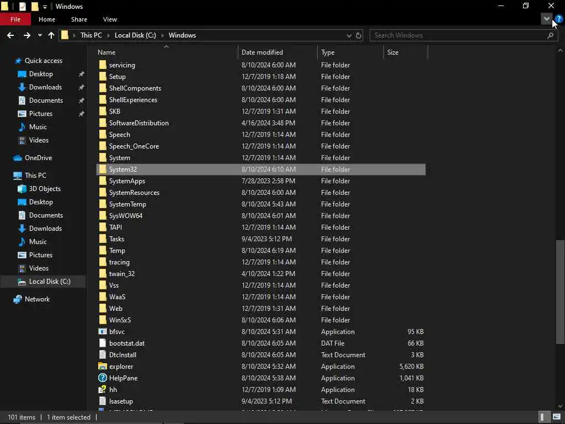
Task: Select the WinSxS folder icon
Action: 103,320
